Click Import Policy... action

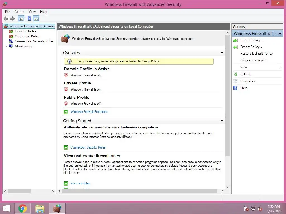(252, 40)
